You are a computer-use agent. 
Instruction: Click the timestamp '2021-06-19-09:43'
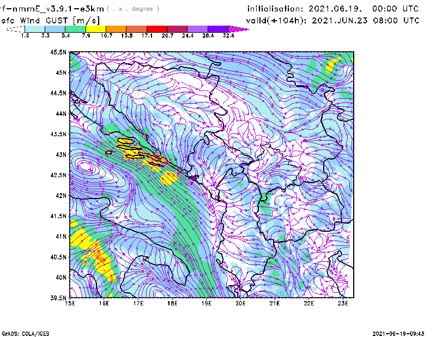(x=398, y=334)
